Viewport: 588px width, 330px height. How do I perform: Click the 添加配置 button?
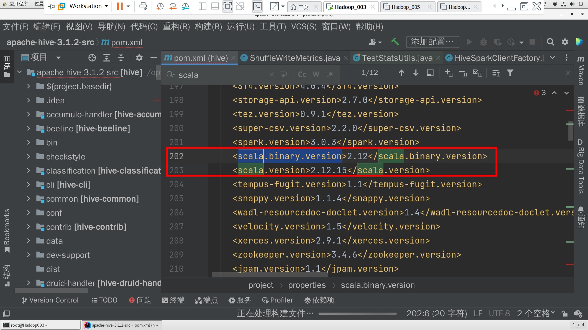[x=432, y=42]
